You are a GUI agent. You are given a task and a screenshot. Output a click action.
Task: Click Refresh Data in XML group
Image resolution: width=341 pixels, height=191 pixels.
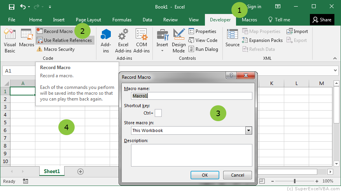coord(259,49)
